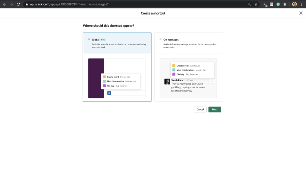The height and width of the screenshot is (172, 306).
Task: Click the lightning shortcuts icon in Global preview
Action: point(109,93)
